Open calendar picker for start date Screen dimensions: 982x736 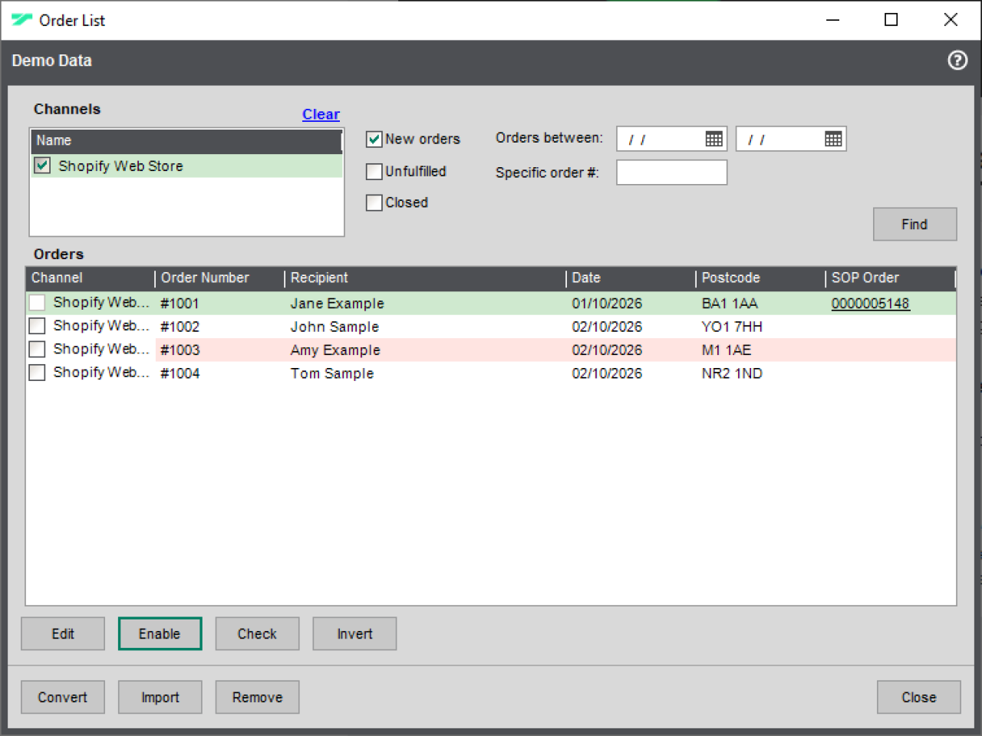point(713,139)
